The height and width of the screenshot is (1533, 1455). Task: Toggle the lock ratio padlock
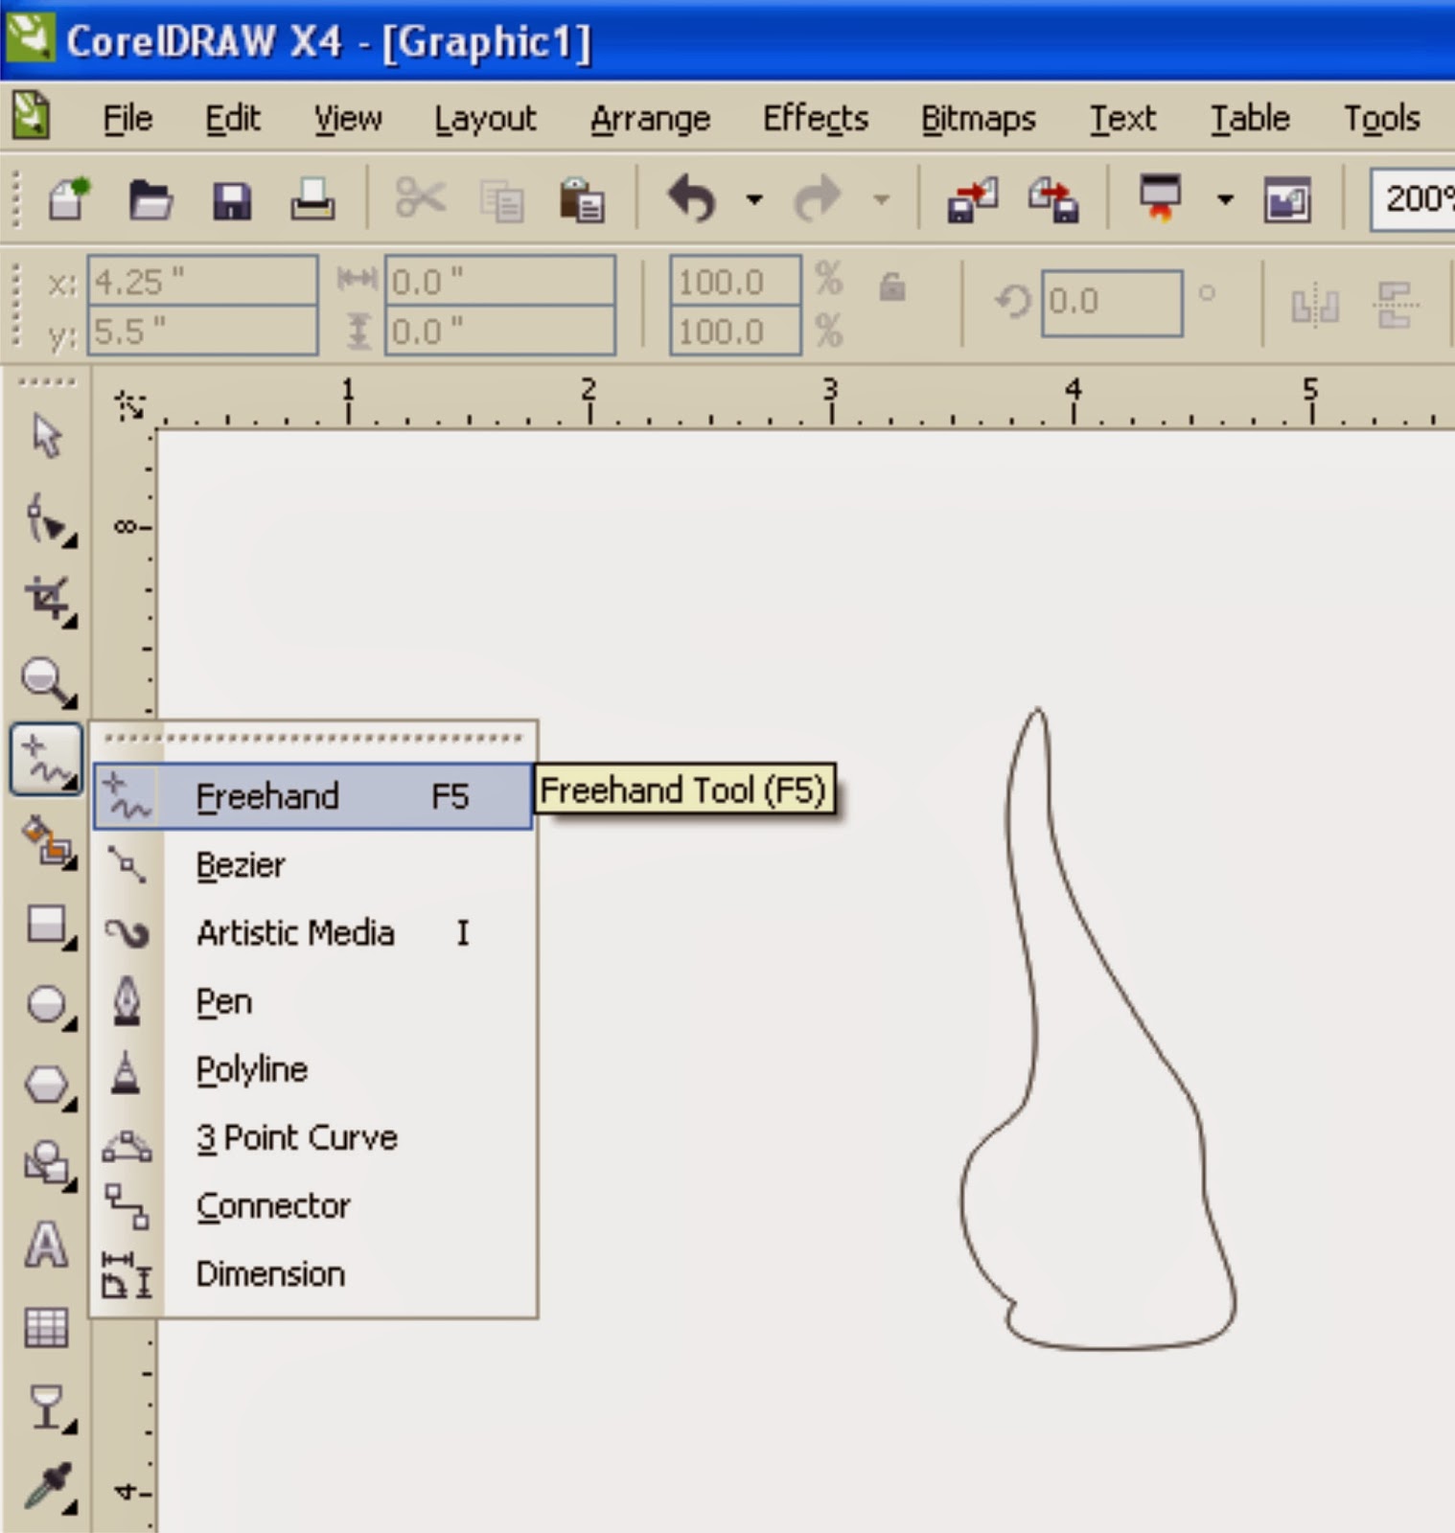click(892, 286)
